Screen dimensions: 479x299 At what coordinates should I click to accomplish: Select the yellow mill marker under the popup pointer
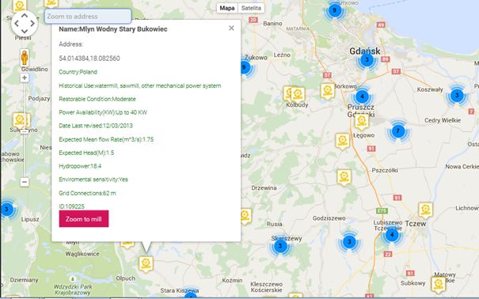146,263
